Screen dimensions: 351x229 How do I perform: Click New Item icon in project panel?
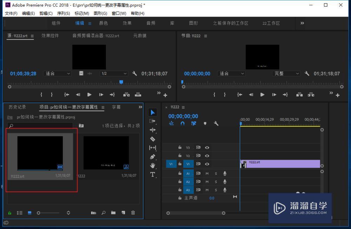(123, 213)
